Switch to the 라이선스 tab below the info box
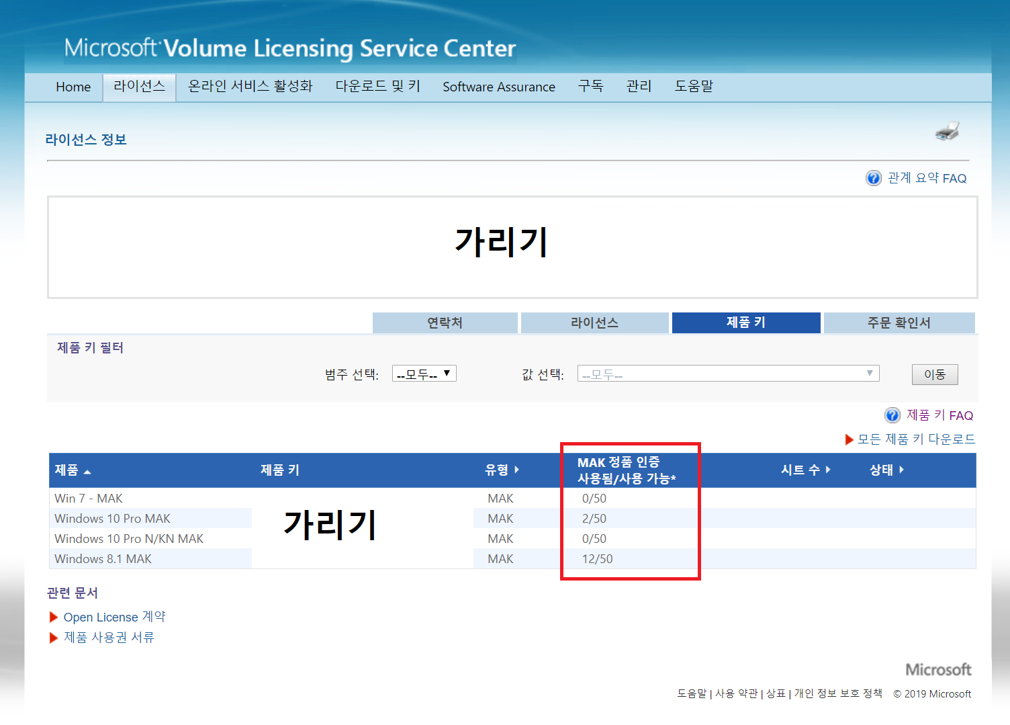Screen dimensions: 1010x725 coord(595,323)
